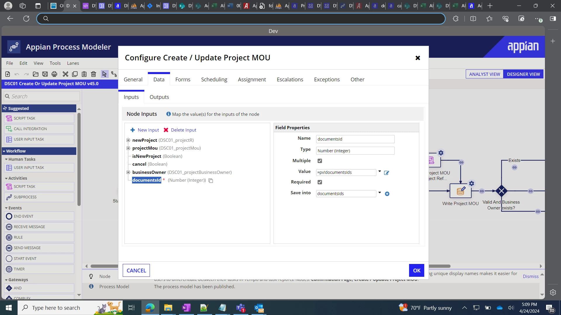Open the Outputs sub-tab
Screen dimensions: 561x315
(159, 97)
